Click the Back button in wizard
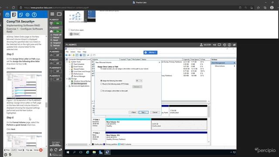This screenshot has height=157, width=279. [x=133, y=113]
